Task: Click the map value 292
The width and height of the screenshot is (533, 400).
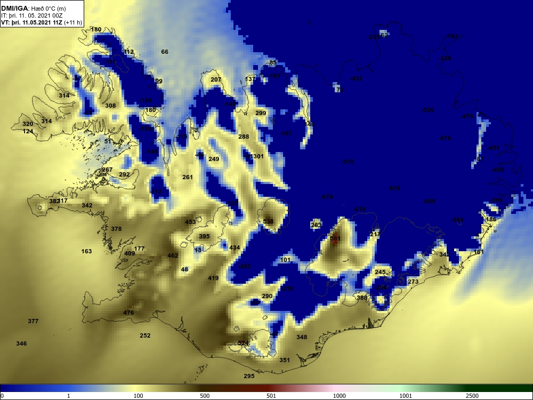Action: pos(124,174)
